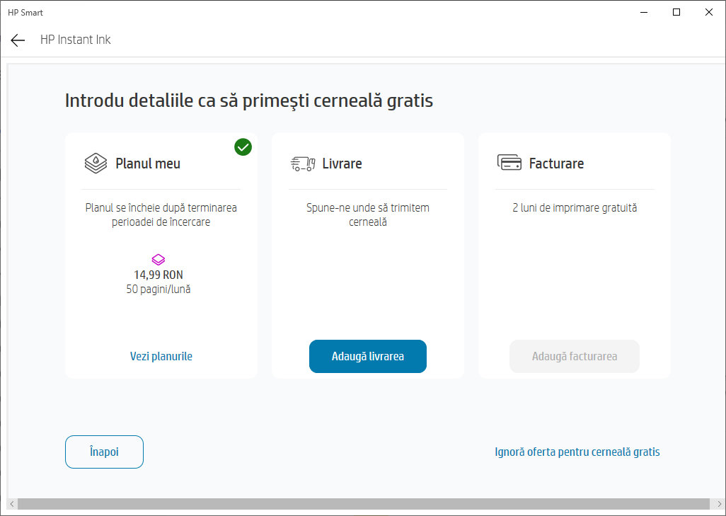The width and height of the screenshot is (726, 516).
Task: Click the Facturare heading
Action: [x=557, y=164]
